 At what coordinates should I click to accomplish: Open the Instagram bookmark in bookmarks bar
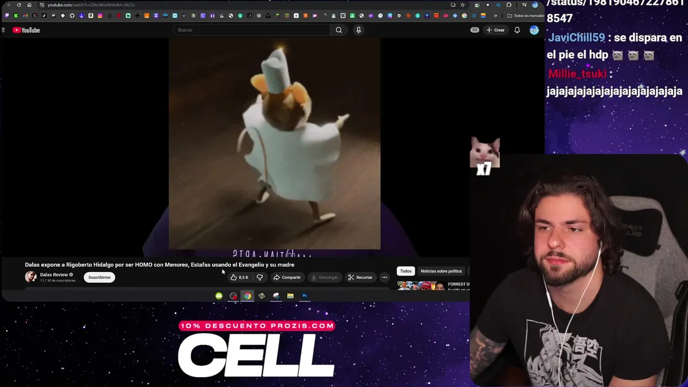100,16
